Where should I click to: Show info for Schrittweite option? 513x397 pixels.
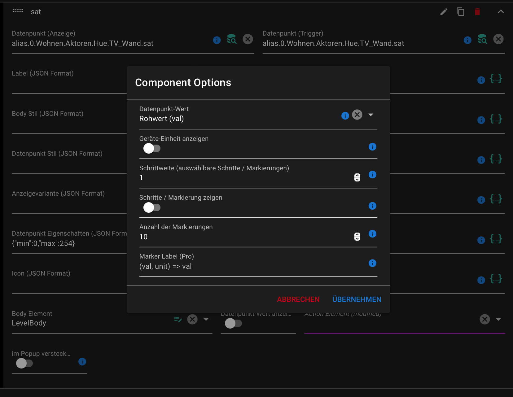tap(372, 175)
